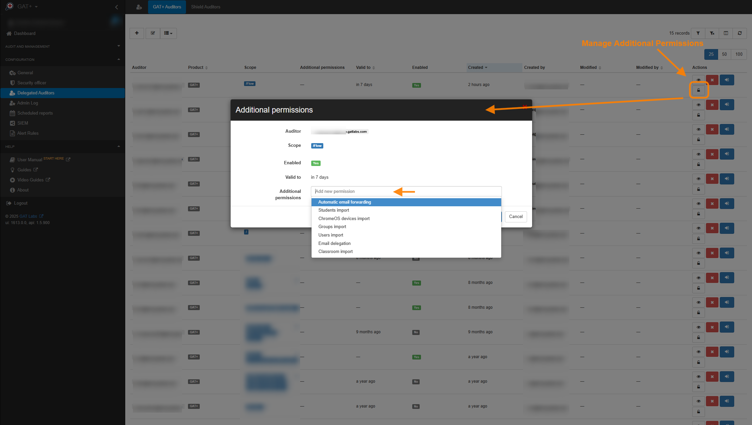752x425 pixels.
Task: Click the clear filter icon
Action: click(x=712, y=33)
